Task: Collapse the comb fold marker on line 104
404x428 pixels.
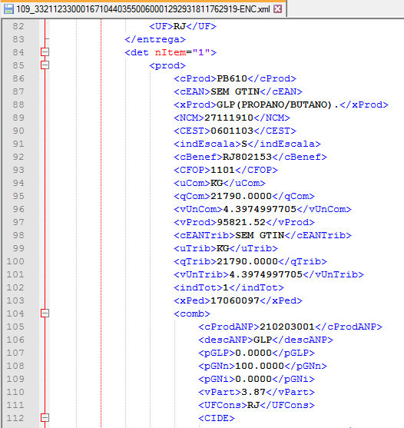Action: pos(45,313)
